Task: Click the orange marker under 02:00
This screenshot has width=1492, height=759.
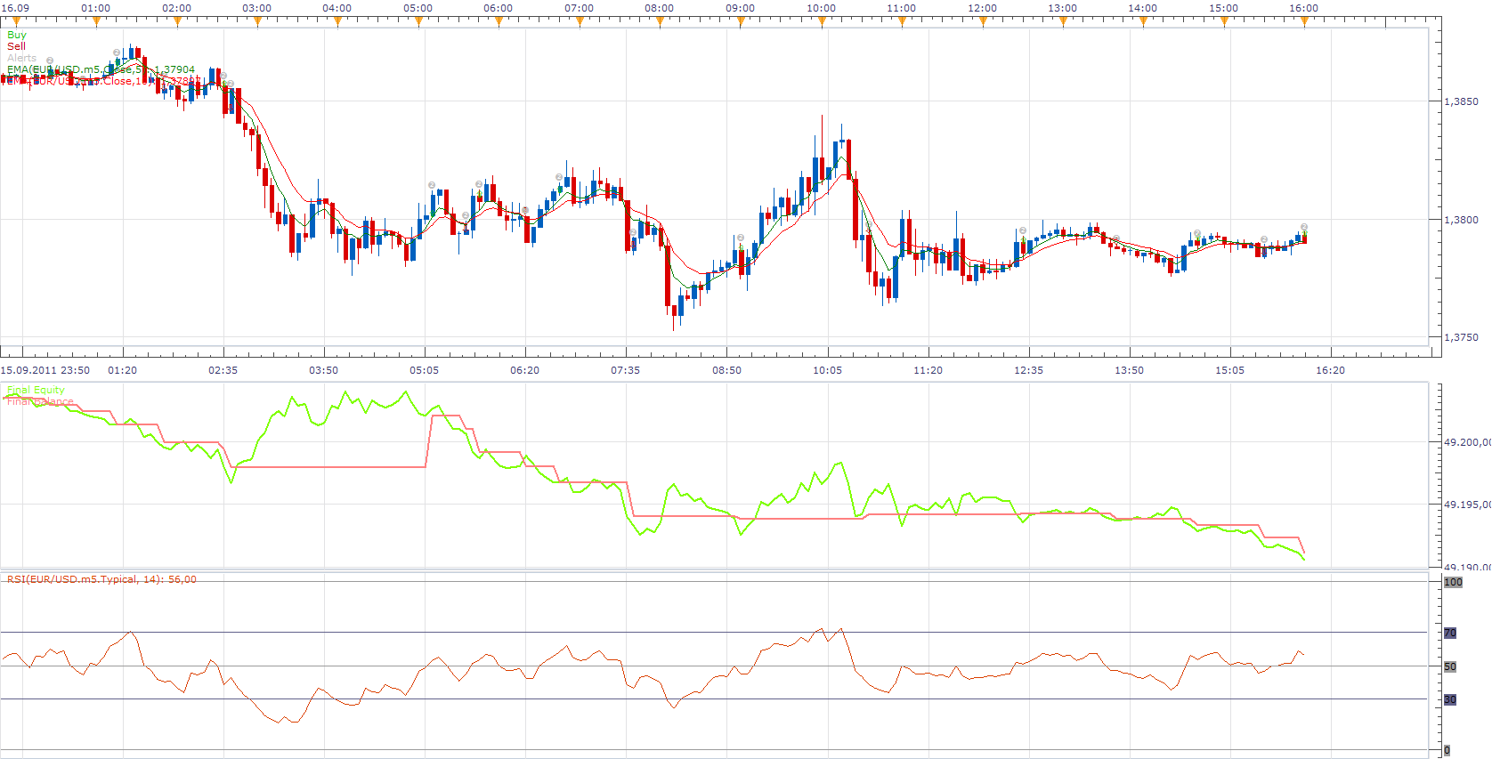Action: coord(176,21)
